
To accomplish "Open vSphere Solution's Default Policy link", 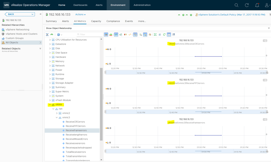I will 232,15.
